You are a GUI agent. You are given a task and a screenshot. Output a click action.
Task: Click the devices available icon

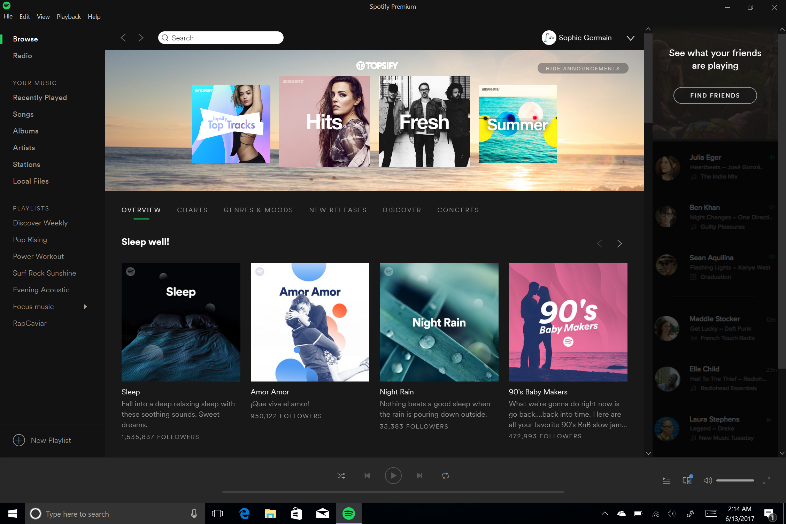687,479
